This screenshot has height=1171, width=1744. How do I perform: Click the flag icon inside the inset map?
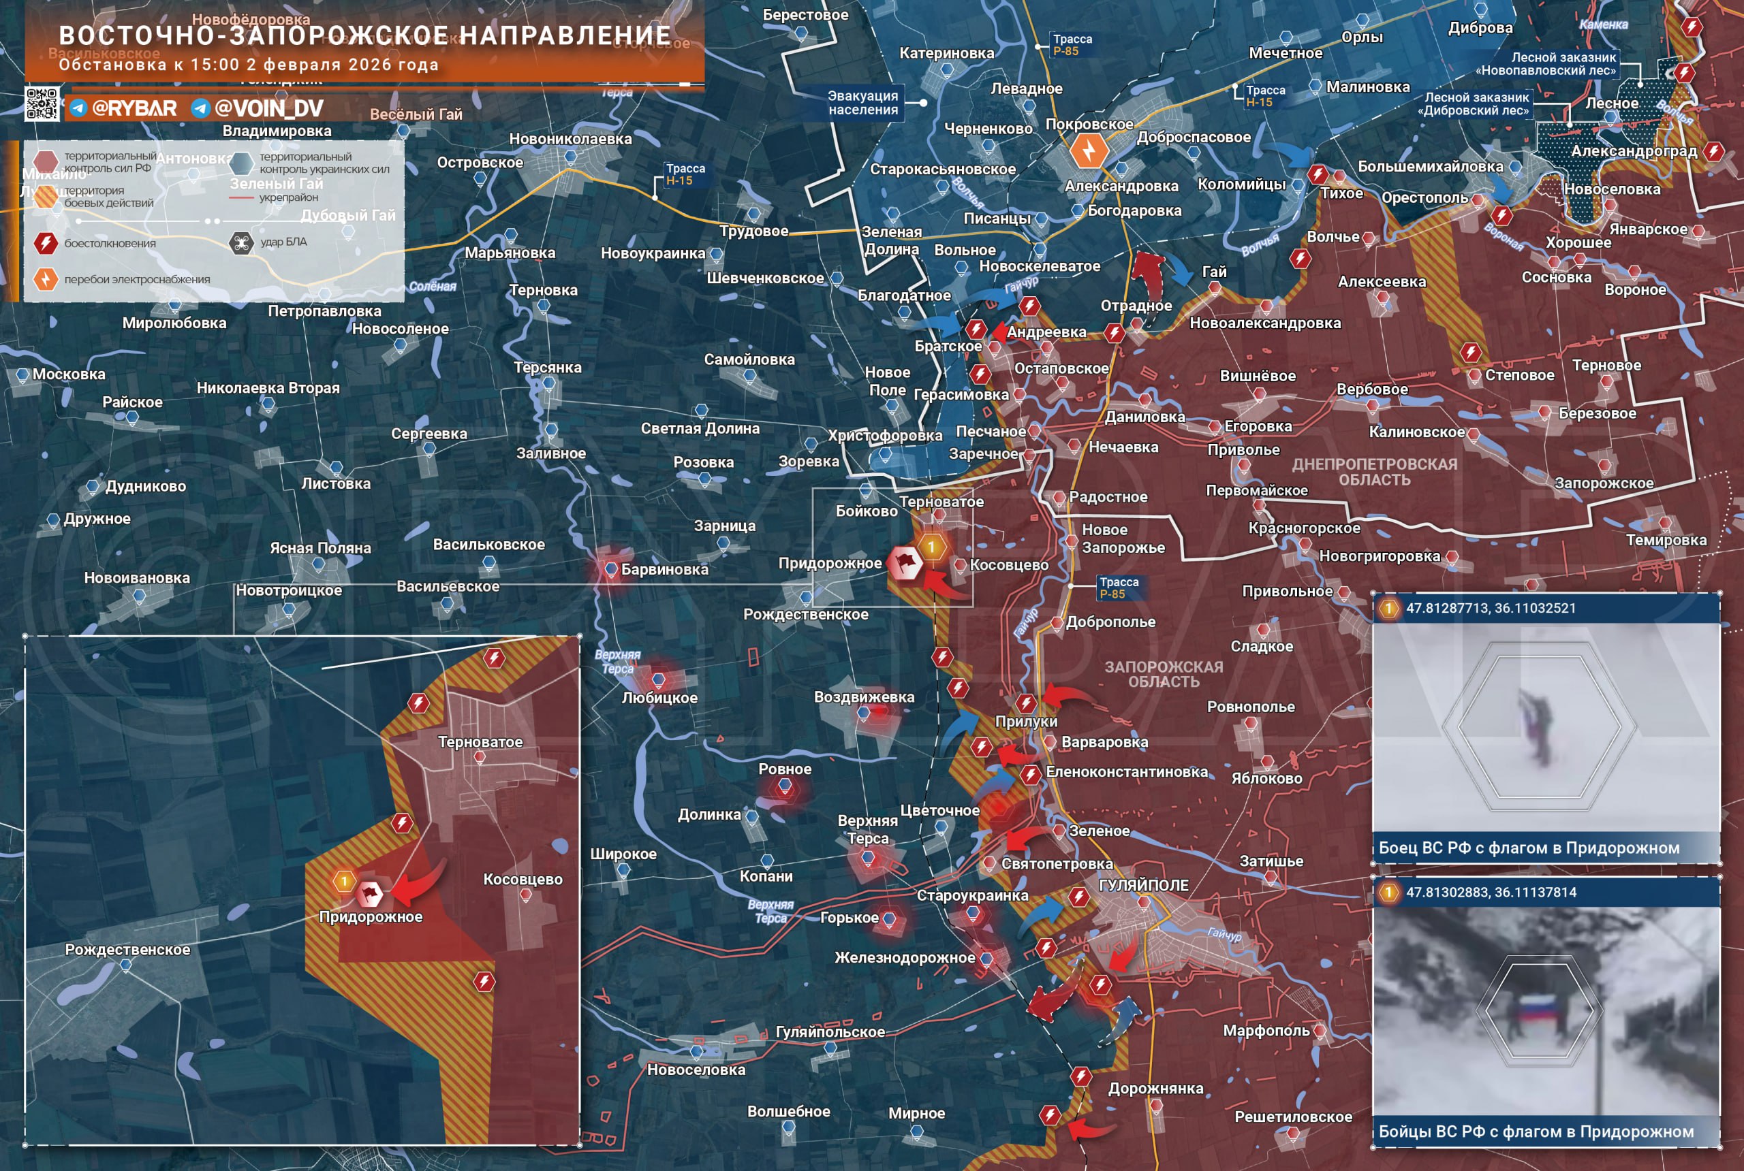click(x=369, y=893)
